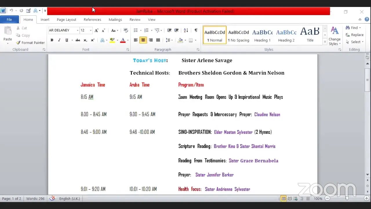This screenshot has height=209, width=371.
Task: Click the Paste clipboard icon
Action: [x=8, y=30]
